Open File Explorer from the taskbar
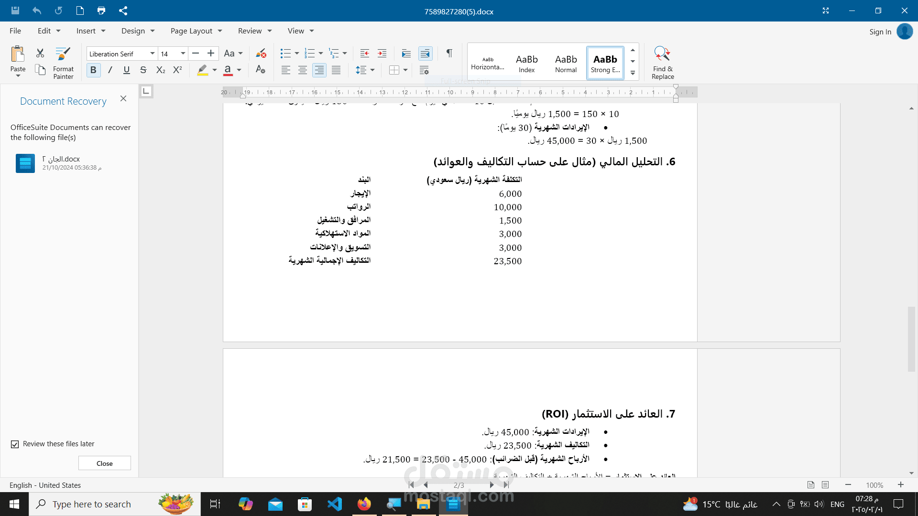Viewport: 918px width, 516px height. [x=424, y=504]
